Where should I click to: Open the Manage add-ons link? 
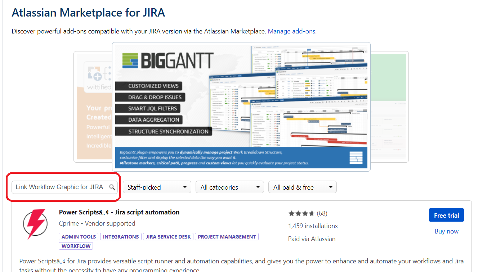[292, 31]
